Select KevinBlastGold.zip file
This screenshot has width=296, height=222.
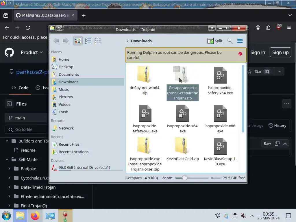(183, 149)
